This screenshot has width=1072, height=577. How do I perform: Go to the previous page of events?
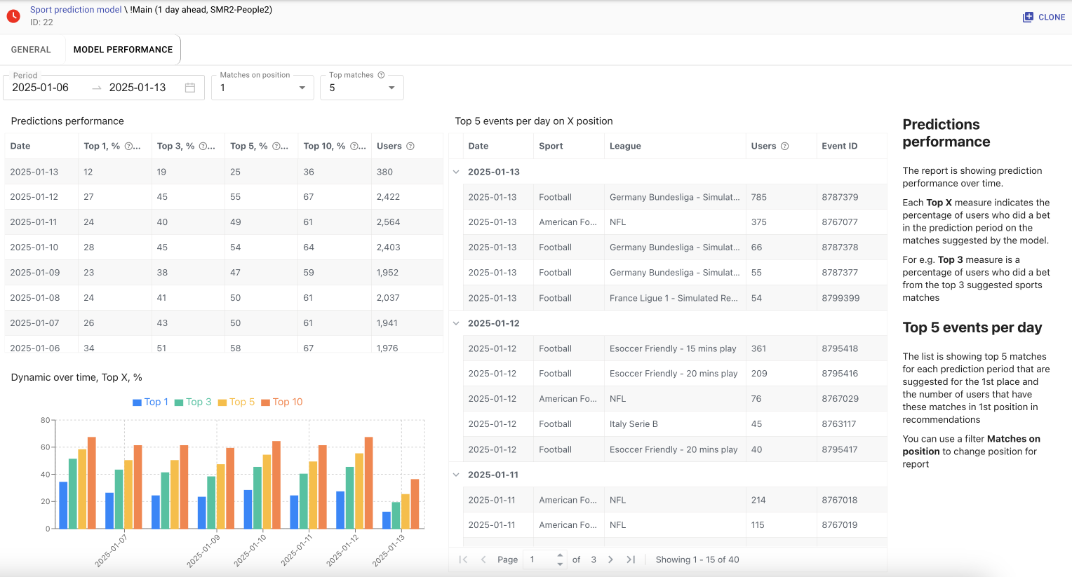click(483, 559)
